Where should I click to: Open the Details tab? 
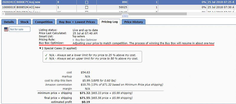[x=9, y=22]
